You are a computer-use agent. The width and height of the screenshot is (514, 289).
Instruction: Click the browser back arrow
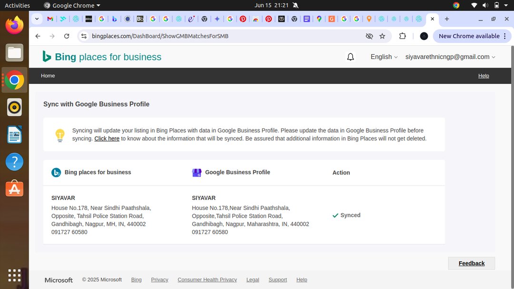(38, 36)
